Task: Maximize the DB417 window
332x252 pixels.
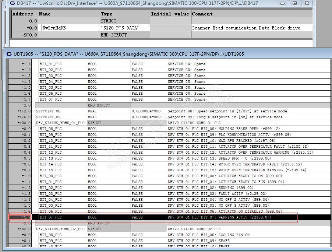Action: pyautogui.click(x=294, y=3)
